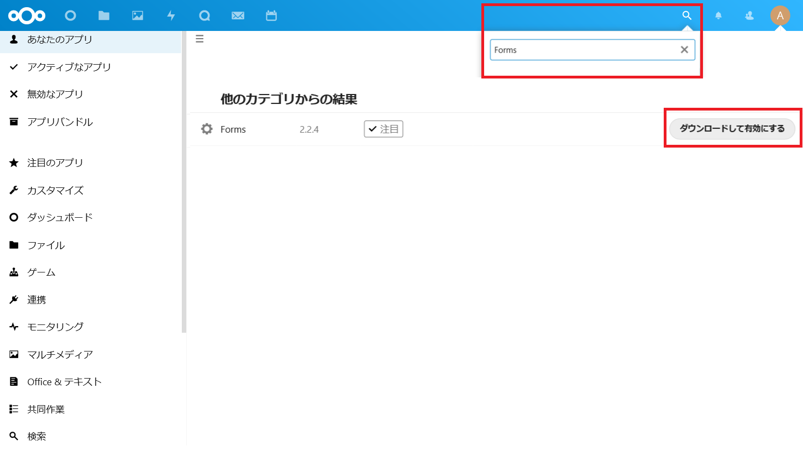
Task: Click the Forms app gear icon
Action: (207, 129)
